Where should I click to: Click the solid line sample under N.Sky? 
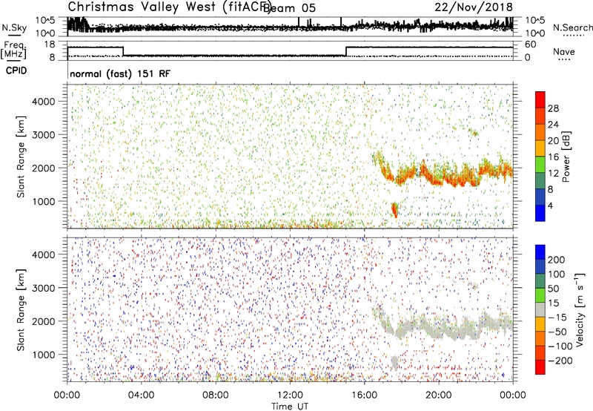tap(14, 35)
